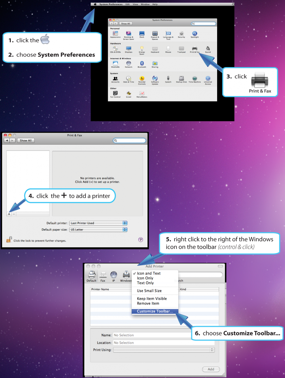This screenshot has width=285, height=378.
Task: Open the Fan Control preference pane
Action: [115, 94]
